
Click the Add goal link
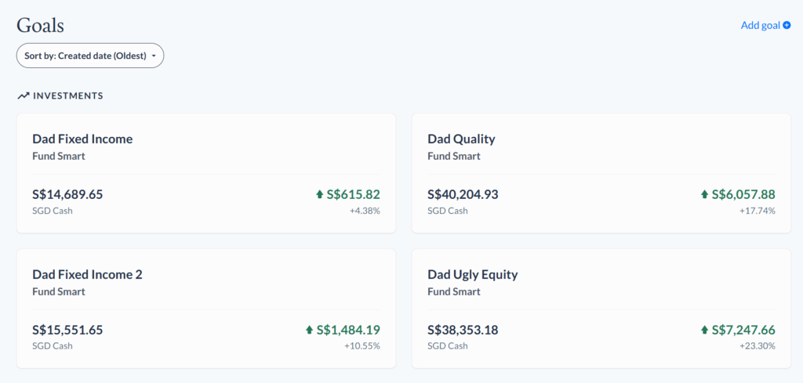(x=760, y=26)
